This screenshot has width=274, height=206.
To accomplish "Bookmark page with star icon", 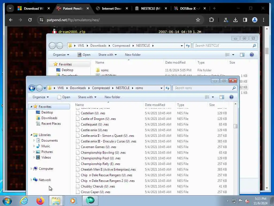I will click(198, 20).
